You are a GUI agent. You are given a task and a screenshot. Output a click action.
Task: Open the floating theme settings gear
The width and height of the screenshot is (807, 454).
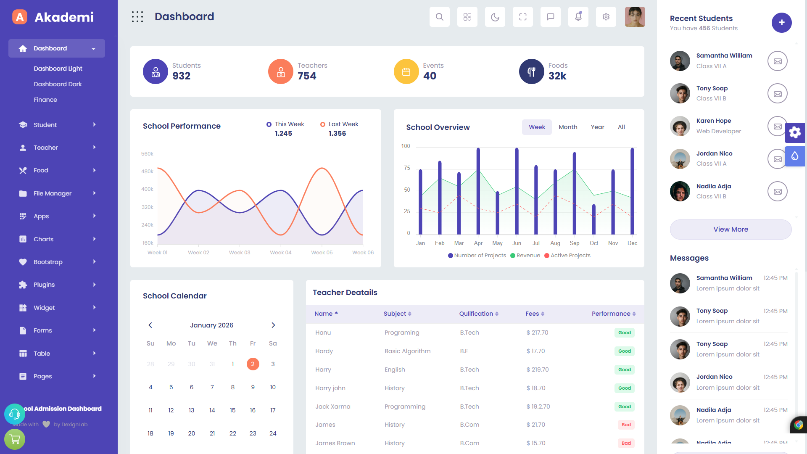(794, 133)
